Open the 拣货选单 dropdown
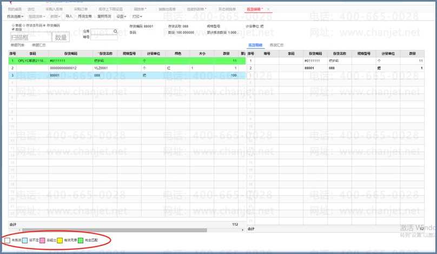437x254 pixels. [15, 16]
